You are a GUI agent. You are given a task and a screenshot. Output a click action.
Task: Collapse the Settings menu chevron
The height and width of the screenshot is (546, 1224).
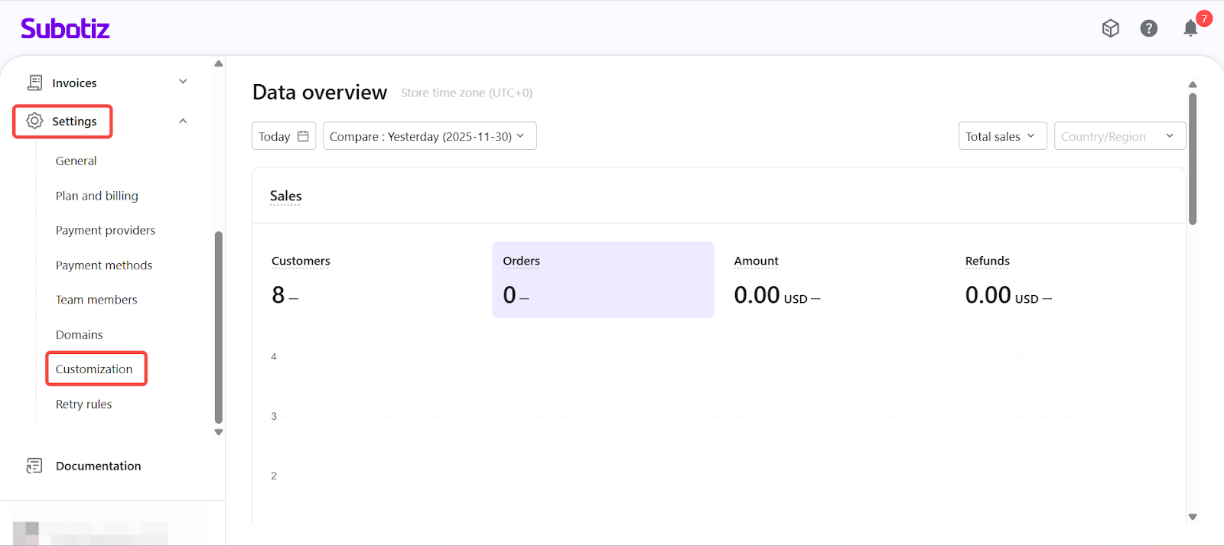(x=183, y=121)
